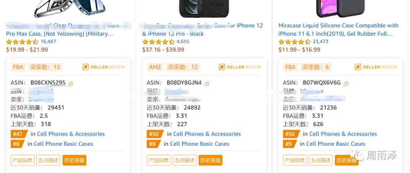Click the Seller Motor logo in the middle card
The width and height of the screenshot is (410, 173).
(x=240, y=67)
